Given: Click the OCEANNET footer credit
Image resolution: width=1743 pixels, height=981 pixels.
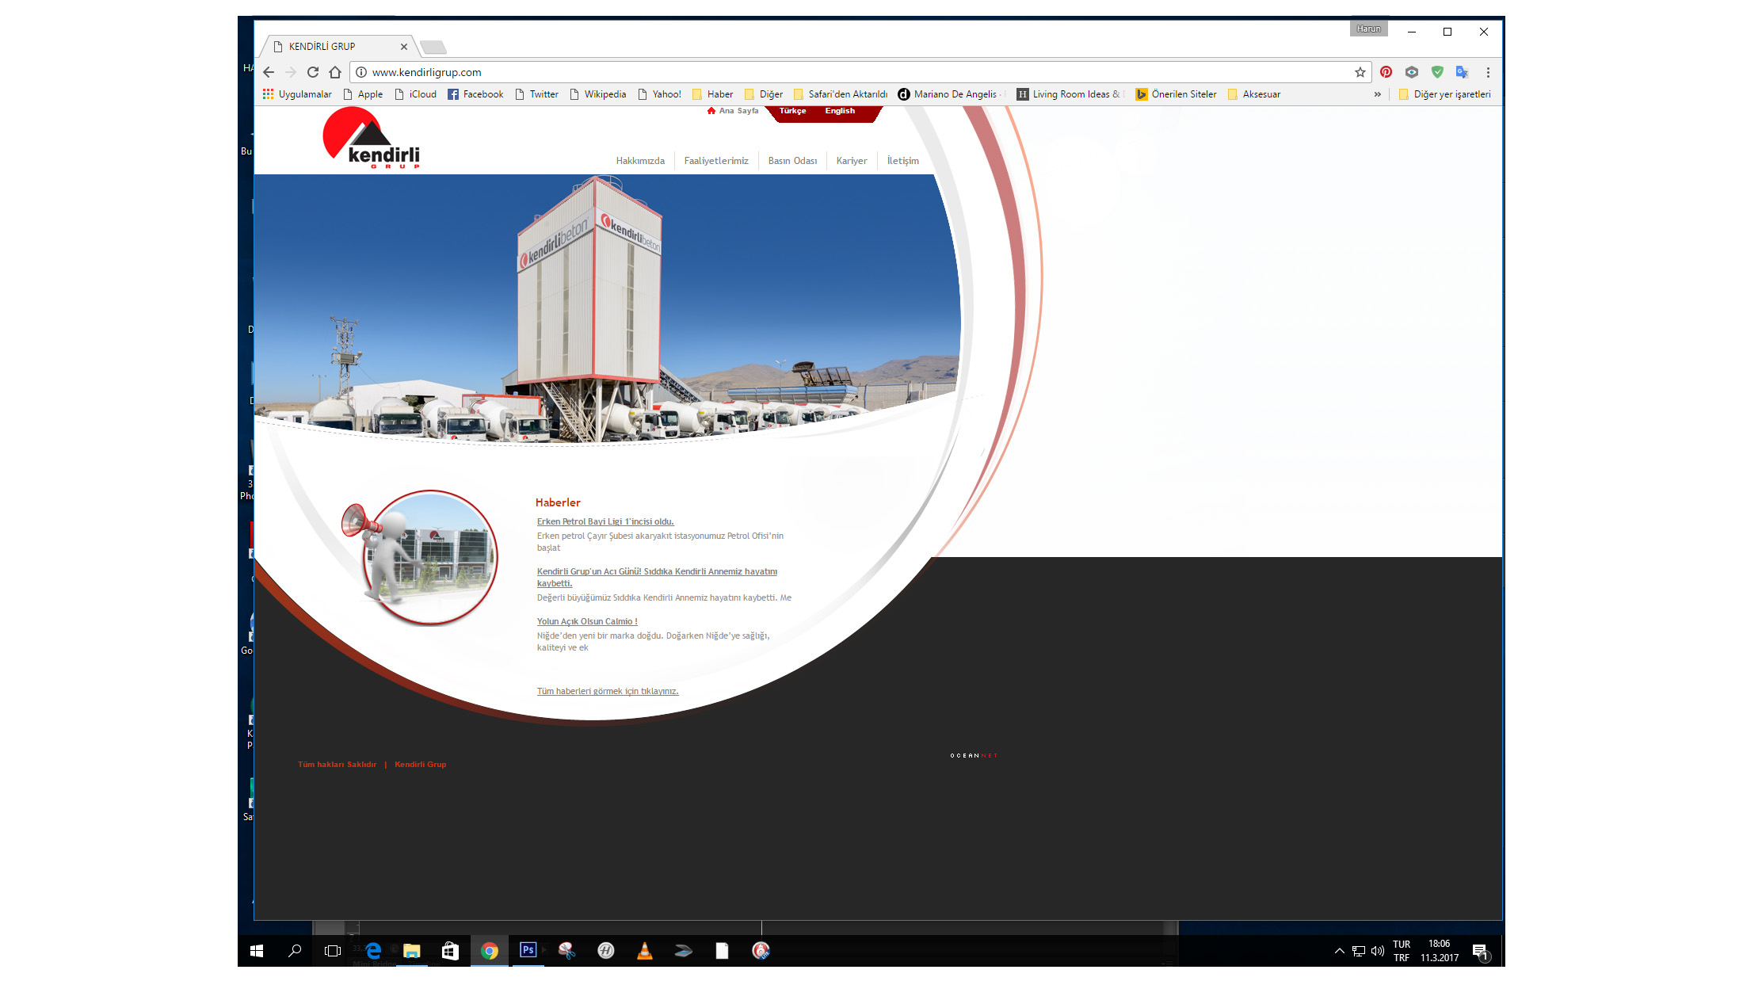Looking at the screenshot, I should coord(974,756).
